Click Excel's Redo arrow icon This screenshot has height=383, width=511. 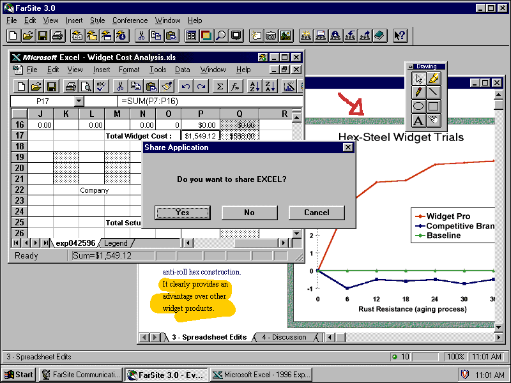(201, 86)
